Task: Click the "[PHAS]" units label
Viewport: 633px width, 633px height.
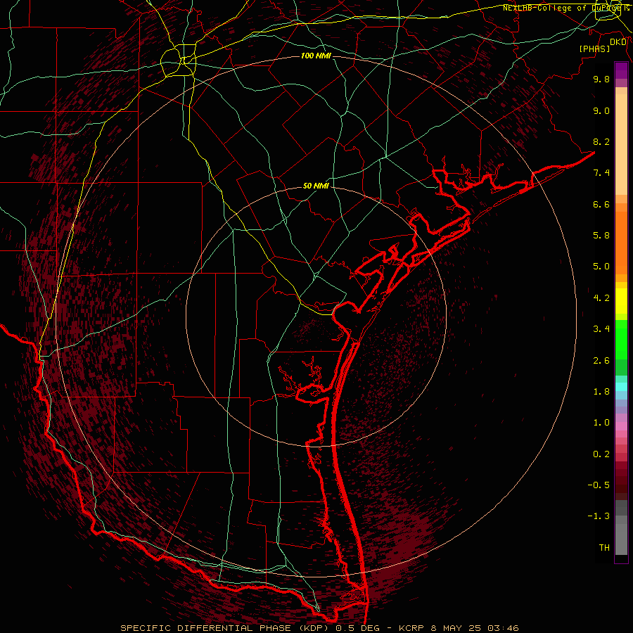Action: pyautogui.click(x=594, y=49)
